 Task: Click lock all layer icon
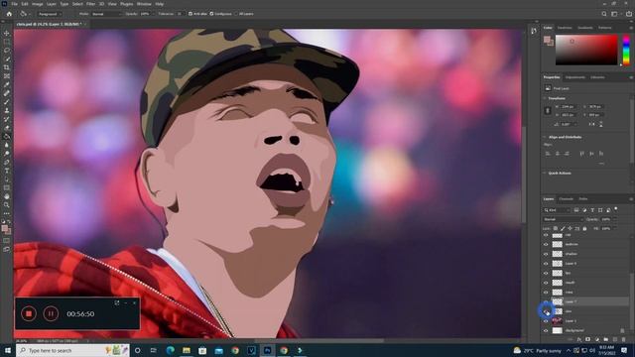point(584,229)
